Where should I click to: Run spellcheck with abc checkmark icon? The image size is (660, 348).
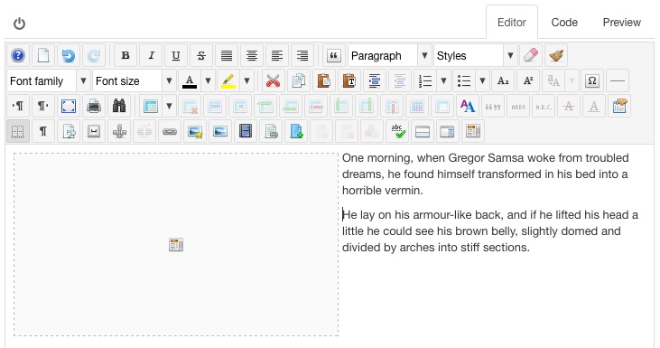point(397,131)
